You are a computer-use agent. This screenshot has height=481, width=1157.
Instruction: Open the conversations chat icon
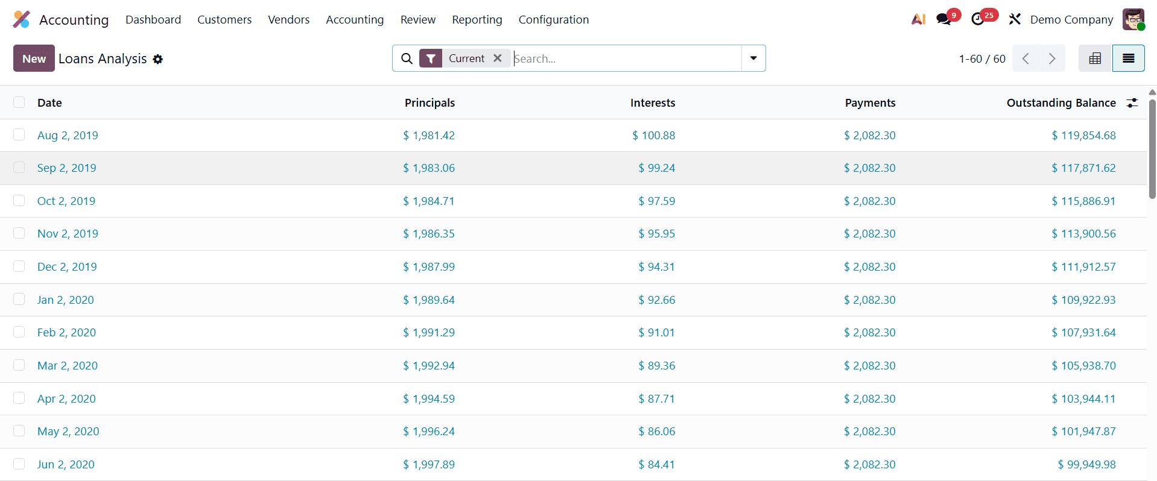point(943,19)
